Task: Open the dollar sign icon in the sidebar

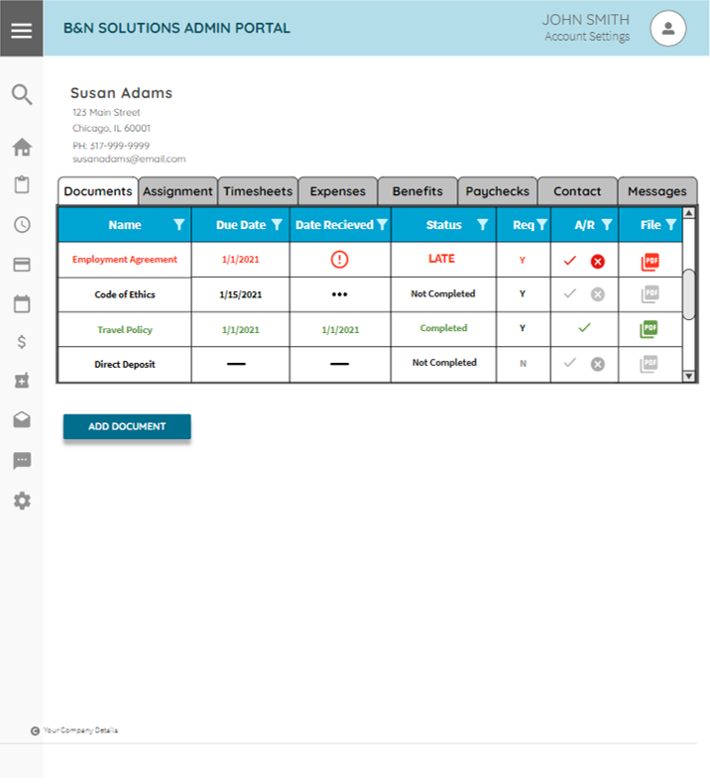Action: 22,342
